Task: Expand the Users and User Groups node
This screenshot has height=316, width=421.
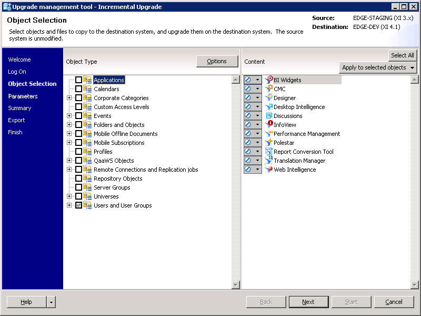Action: click(x=69, y=205)
